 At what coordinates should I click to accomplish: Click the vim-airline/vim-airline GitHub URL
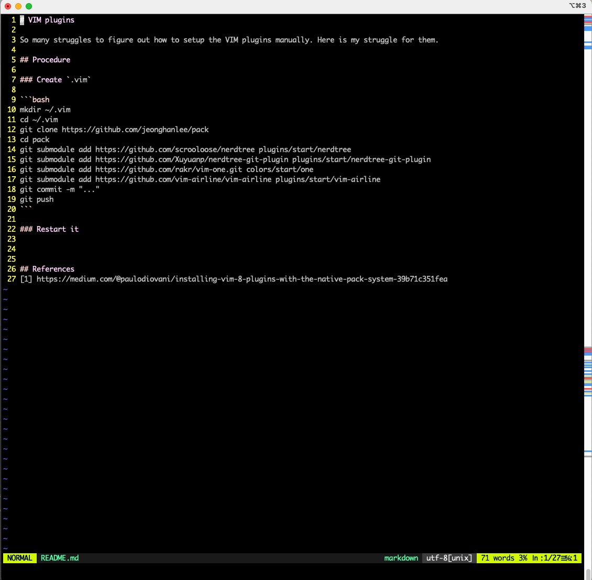click(183, 179)
